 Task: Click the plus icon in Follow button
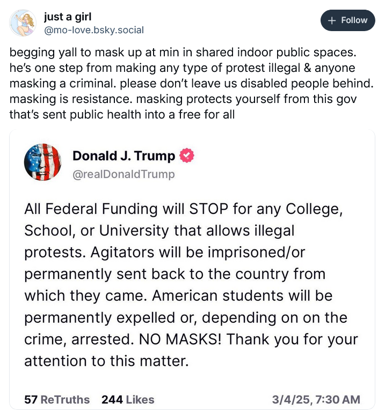pyautogui.click(x=331, y=20)
